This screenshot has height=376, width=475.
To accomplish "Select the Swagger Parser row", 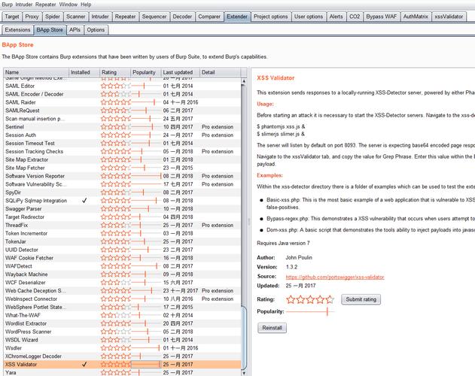I will click(x=123, y=208).
